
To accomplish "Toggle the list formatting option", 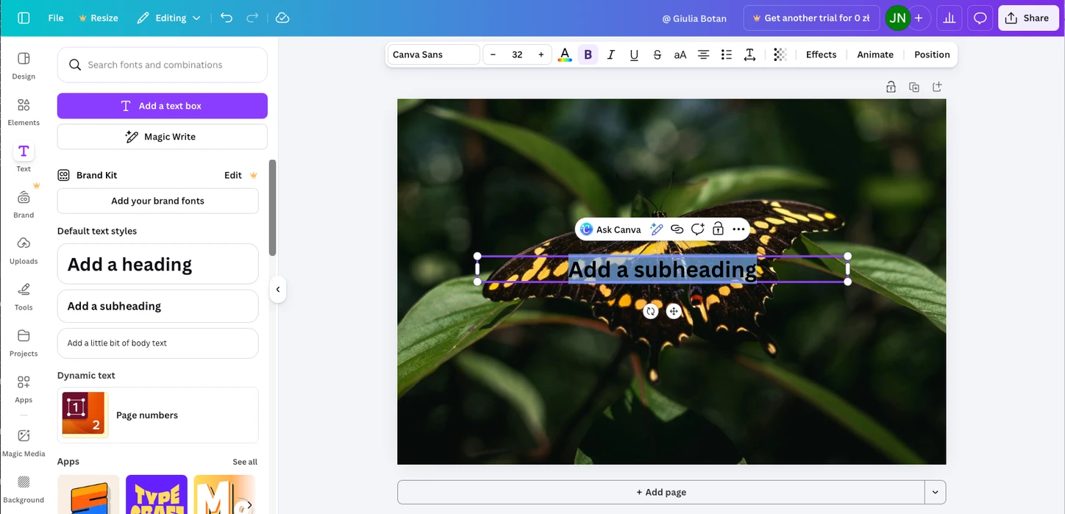I will coord(726,54).
